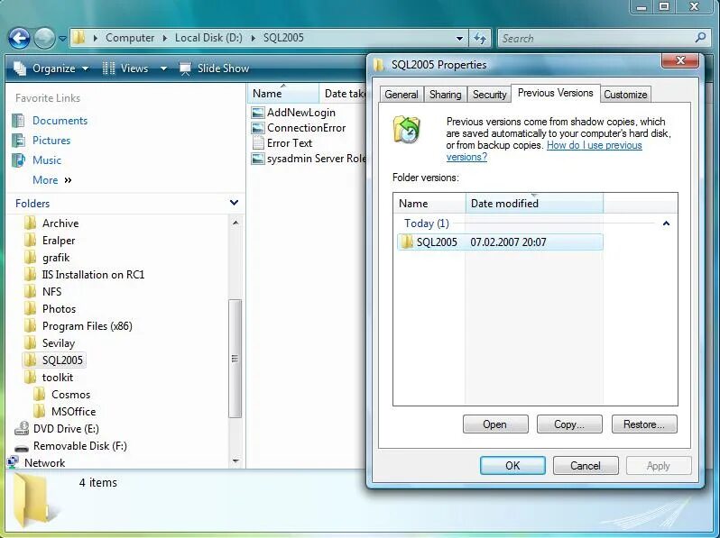Expand More favorite links
Screen dimensions: 720x538
(52, 180)
